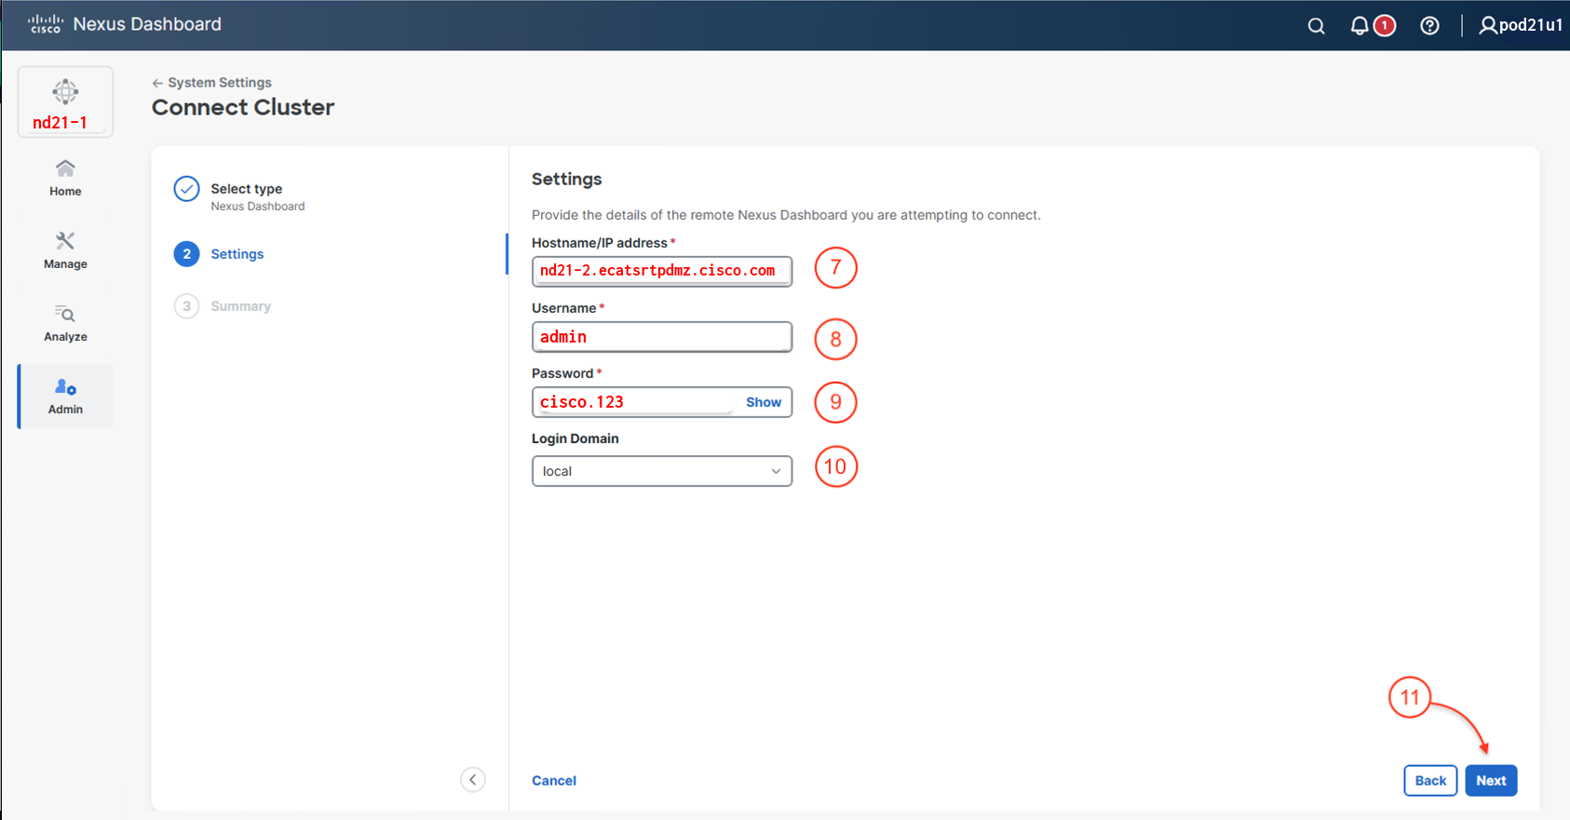Open the notifications bell

coord(1360,26)
